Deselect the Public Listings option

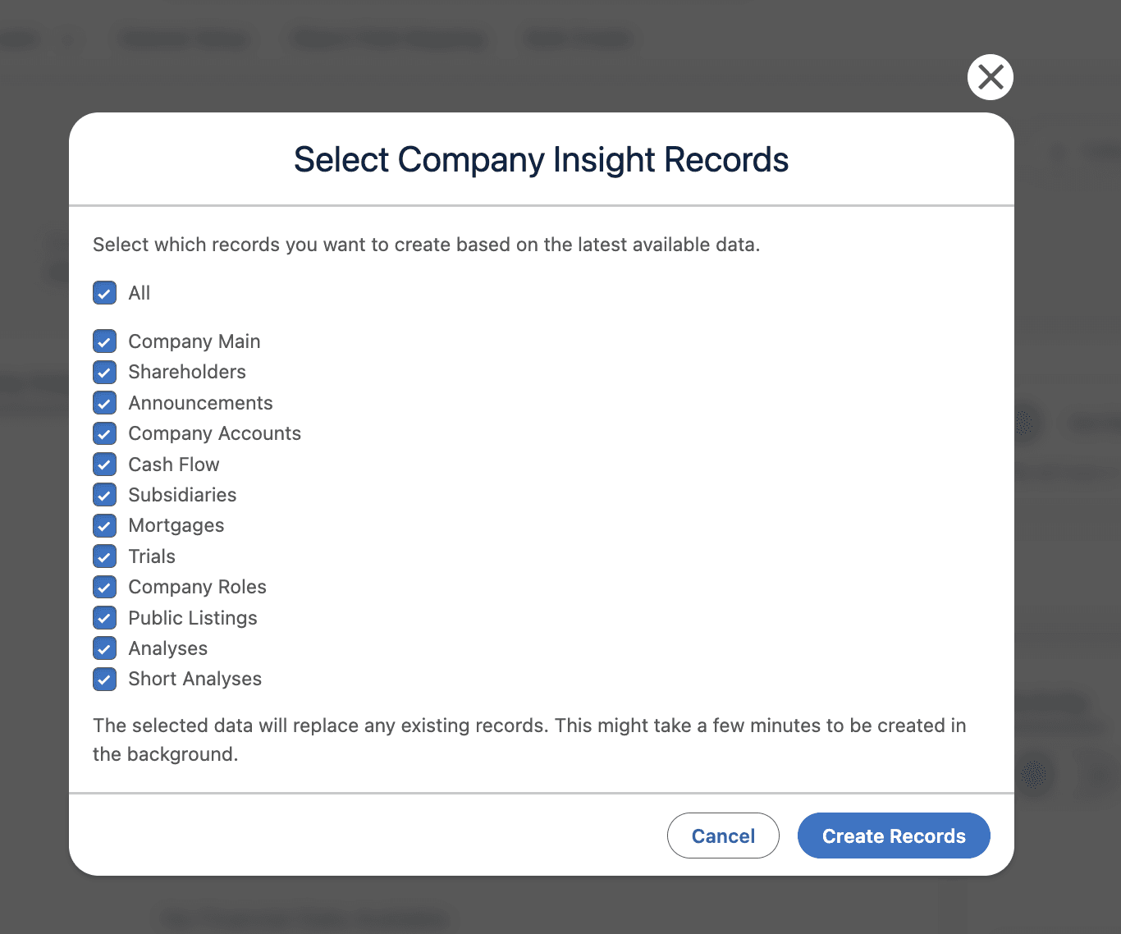point(104,618)
